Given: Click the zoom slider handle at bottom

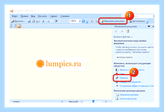Looking at the screenshot, I should point(93,101).
